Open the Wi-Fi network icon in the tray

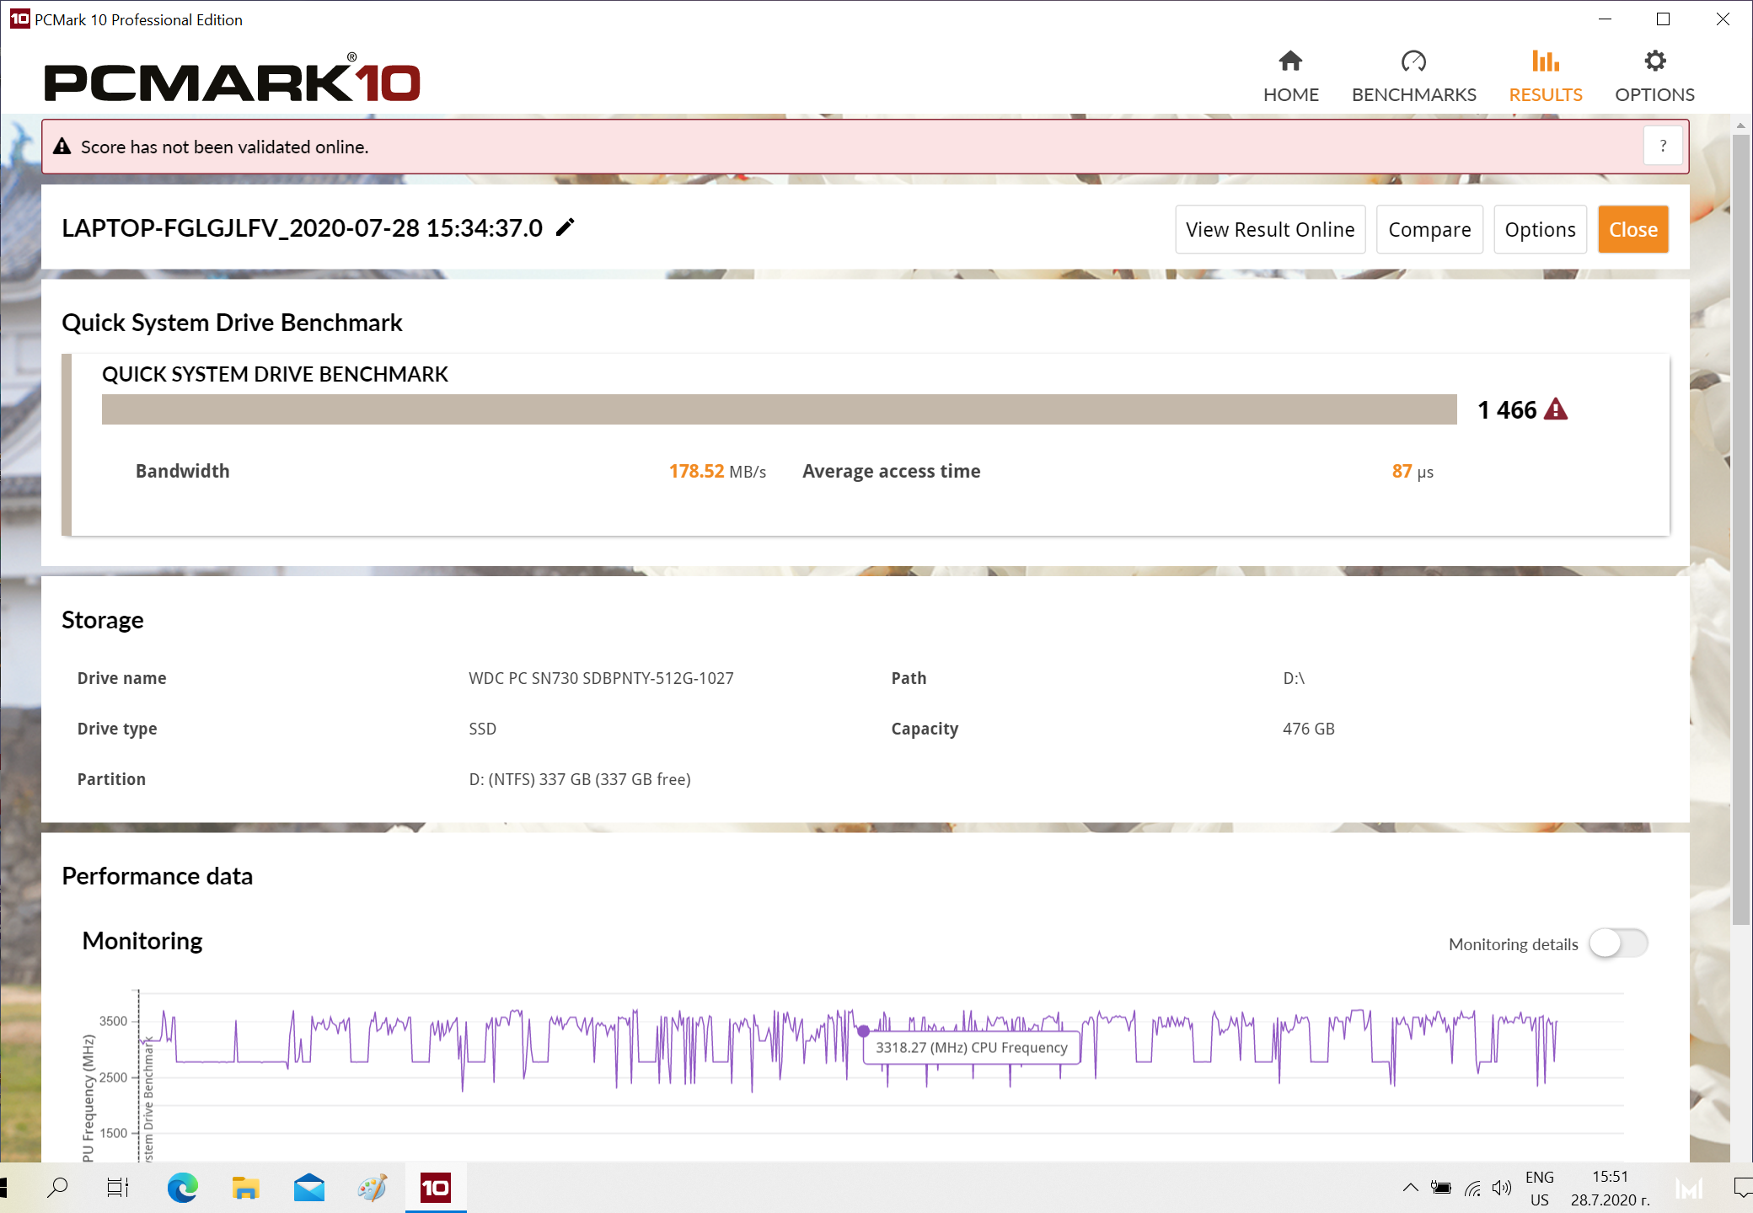pyautogui.click(x=1472, y=1188)
